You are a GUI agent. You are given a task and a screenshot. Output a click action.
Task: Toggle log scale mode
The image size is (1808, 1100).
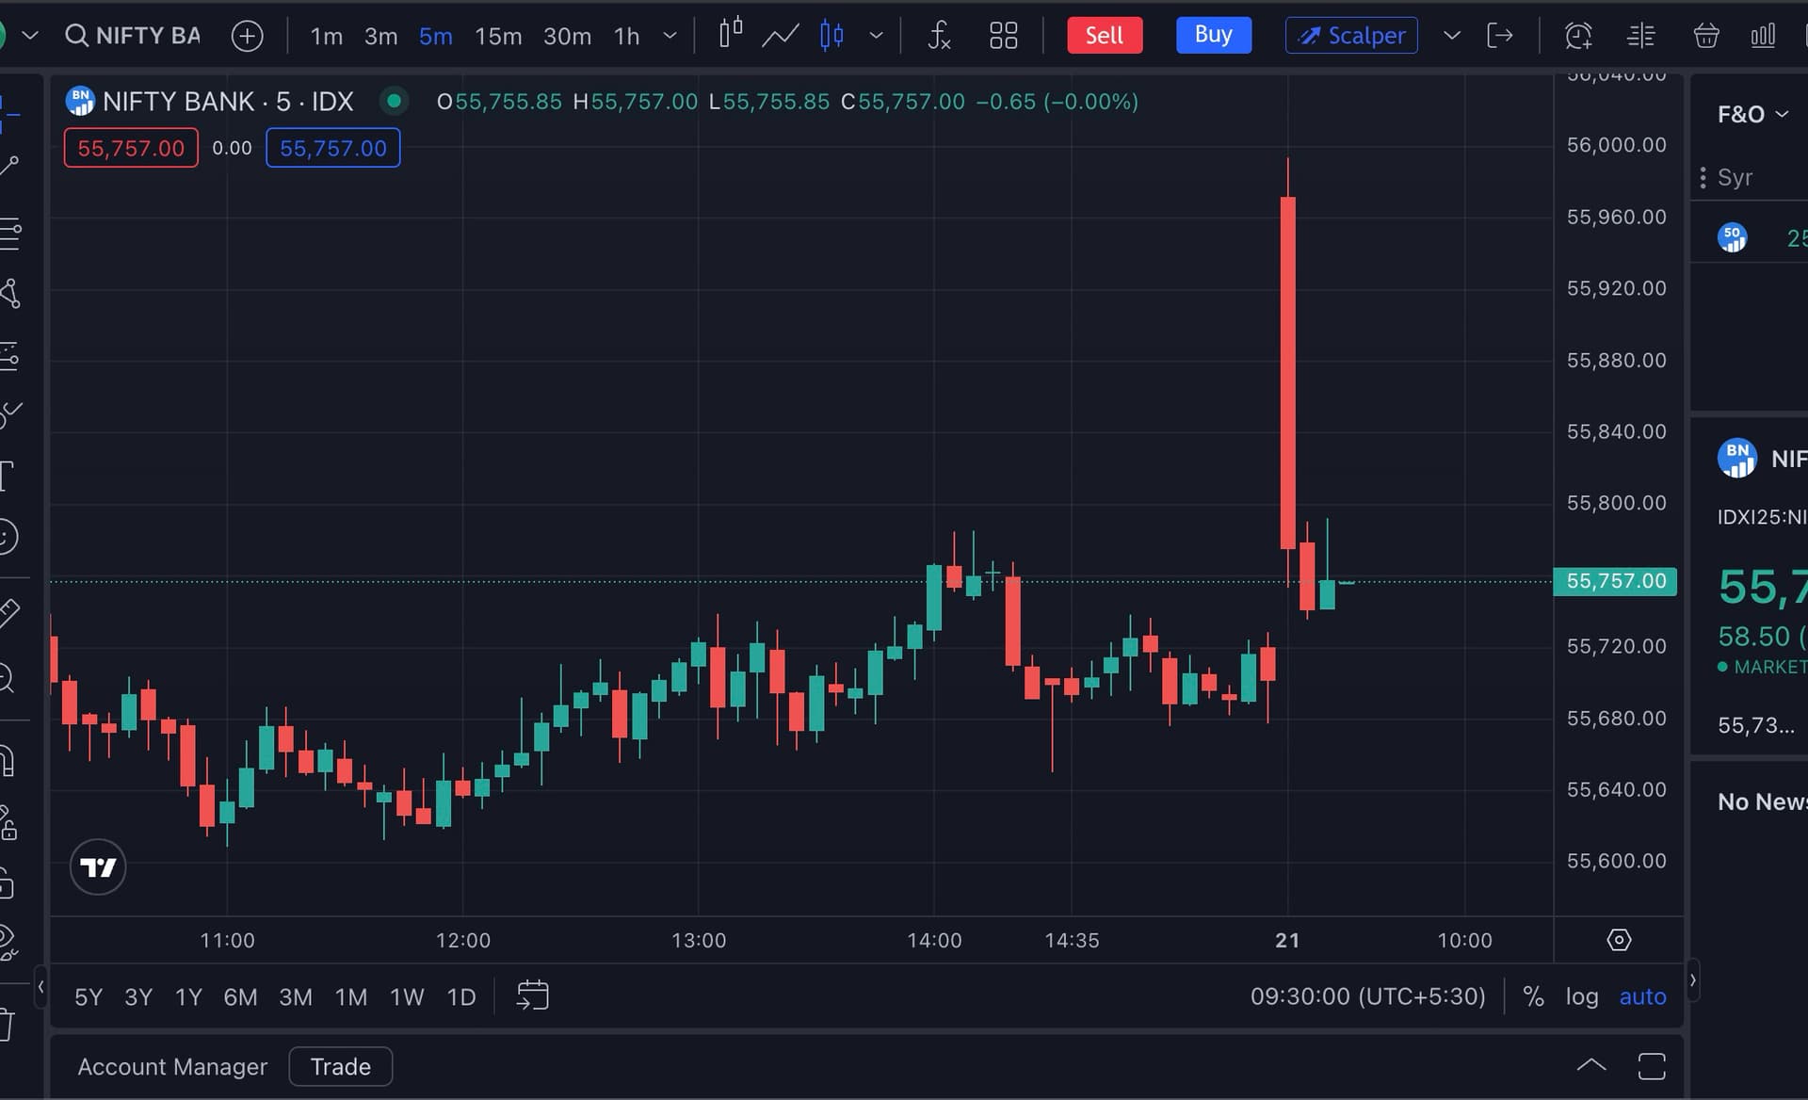pyautogui.click(x=1582, y=996)
